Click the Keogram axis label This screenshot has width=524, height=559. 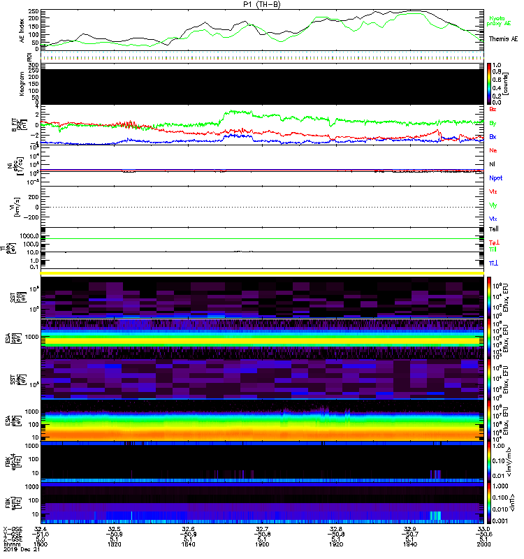(22, 83)
